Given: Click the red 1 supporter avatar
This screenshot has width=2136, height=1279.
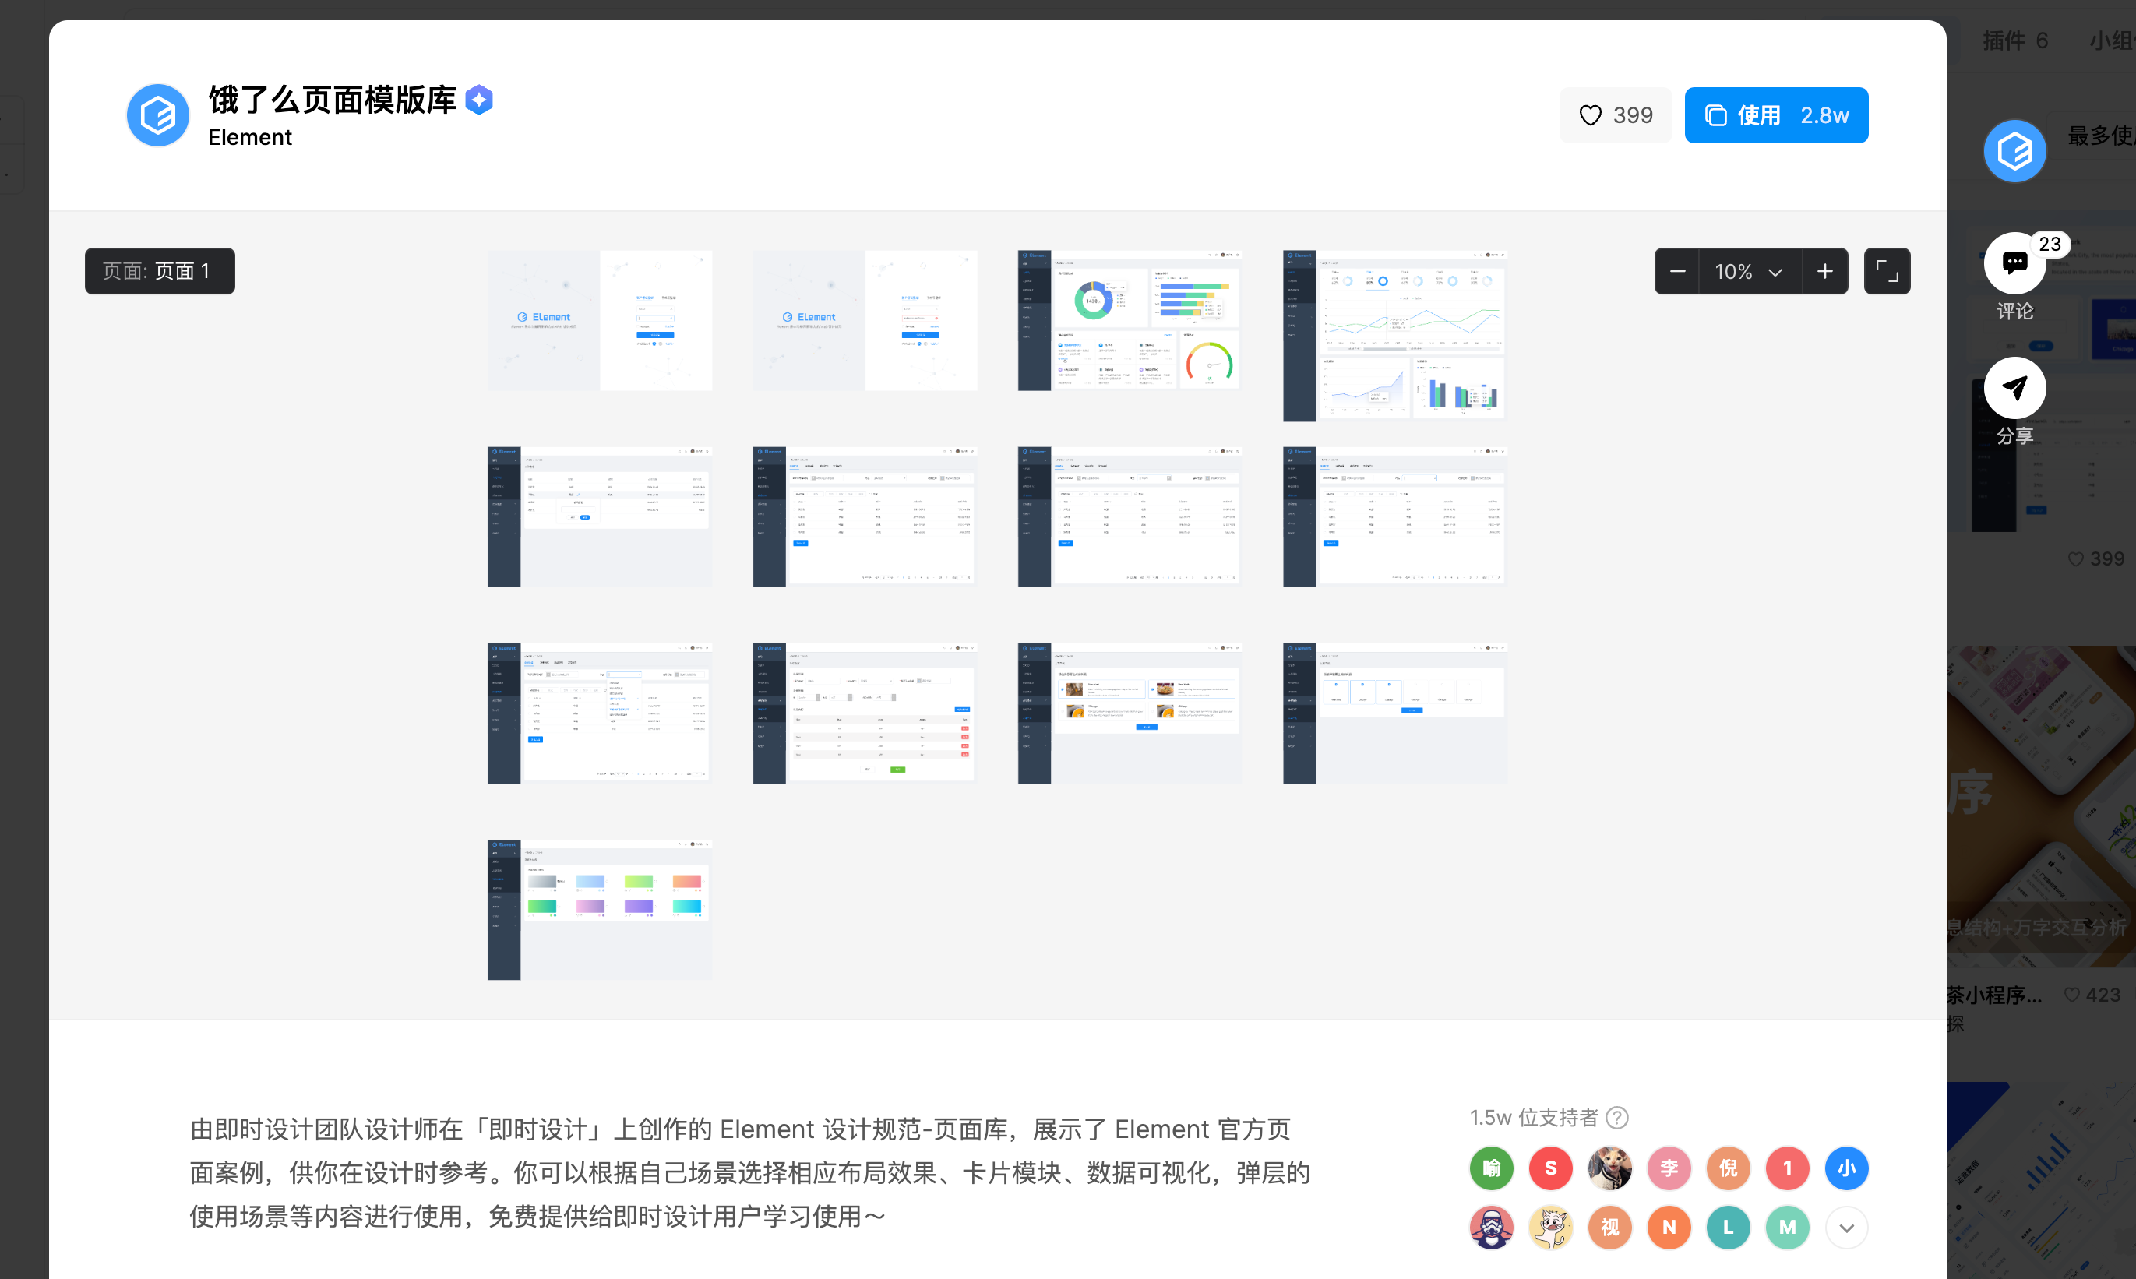Looking at the screenshot, I should tap(1787, 1168).
